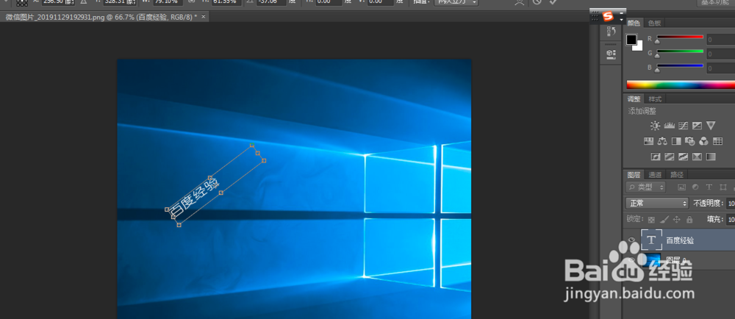Screen dimensions: 735x319
Task: Click the foreground color swatch
Action: pos(632,40)
